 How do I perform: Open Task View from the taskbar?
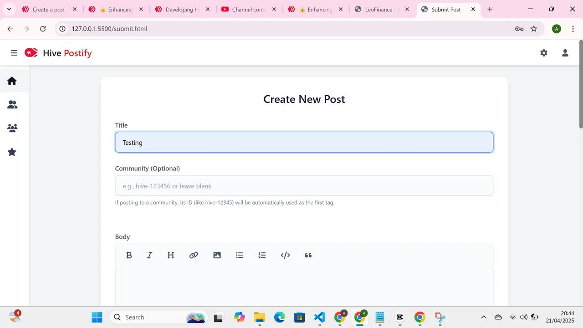tap(219, 317)
